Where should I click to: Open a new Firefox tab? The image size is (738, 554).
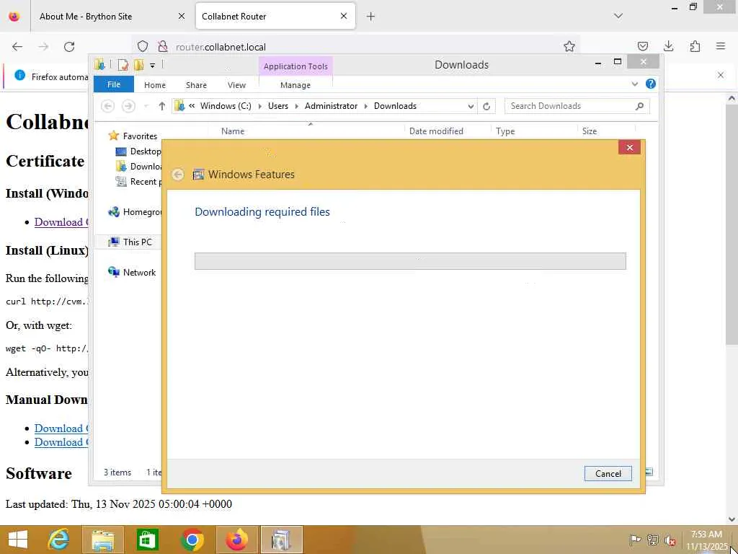[x=370, y=17]
